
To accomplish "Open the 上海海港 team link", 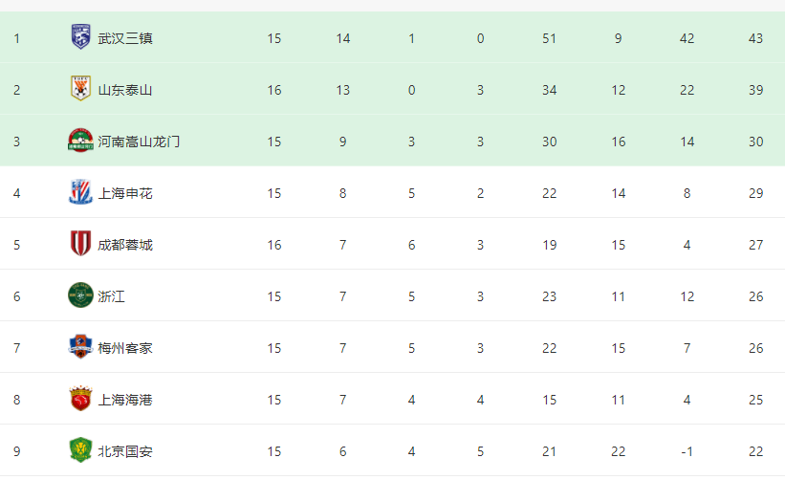I will (x=125, y=400).
